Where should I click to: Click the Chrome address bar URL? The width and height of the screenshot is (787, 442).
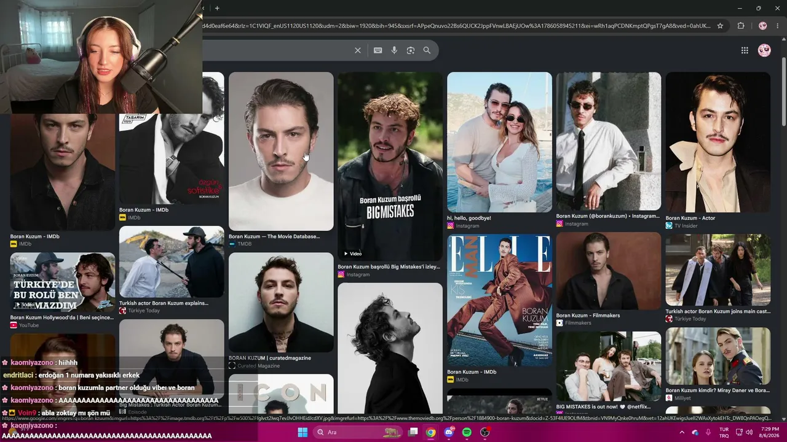coord(456,26)
